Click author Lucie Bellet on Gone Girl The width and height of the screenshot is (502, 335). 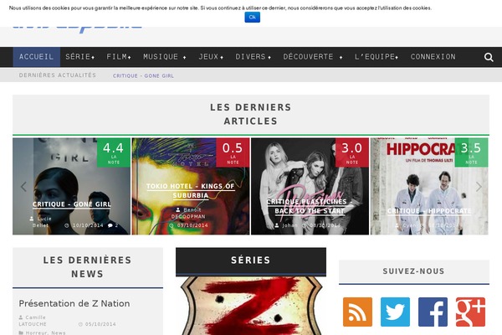point(41,222)
